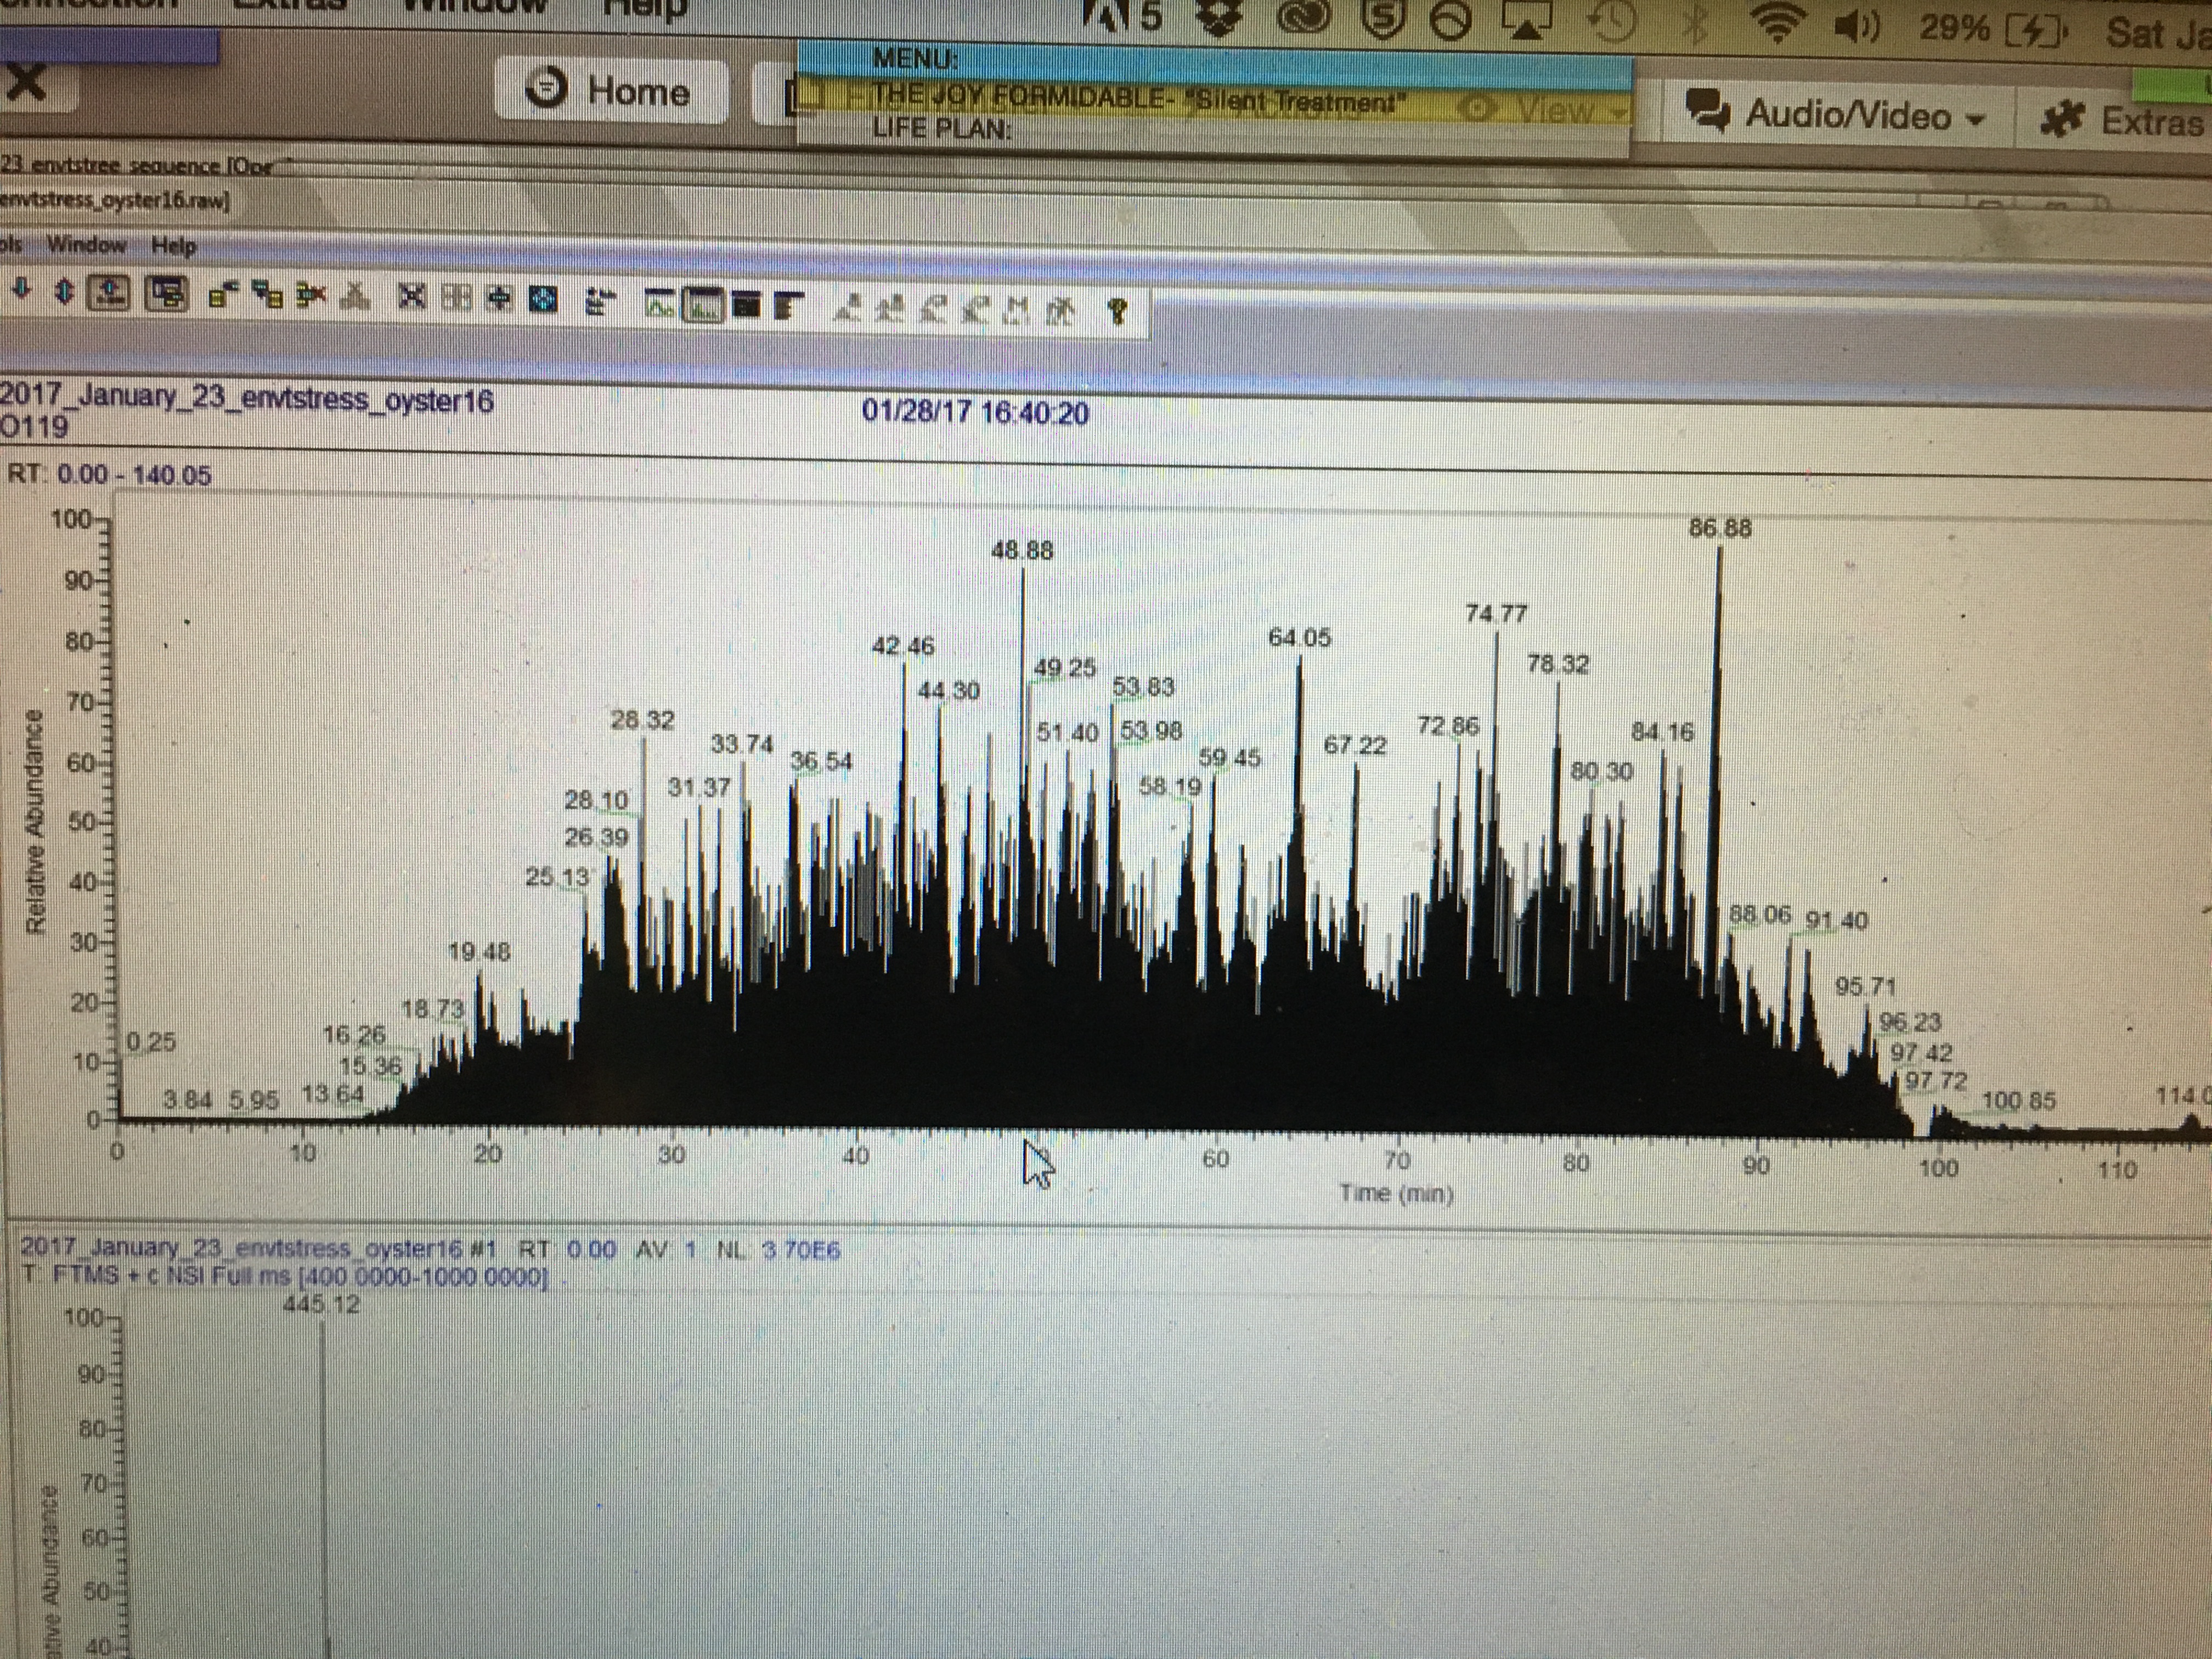The height and width of the screenshot is (1659, 2212).
Task: Click the blue globe-like toolbar icon
Action: pyautogui.click(x=543, y=299)
